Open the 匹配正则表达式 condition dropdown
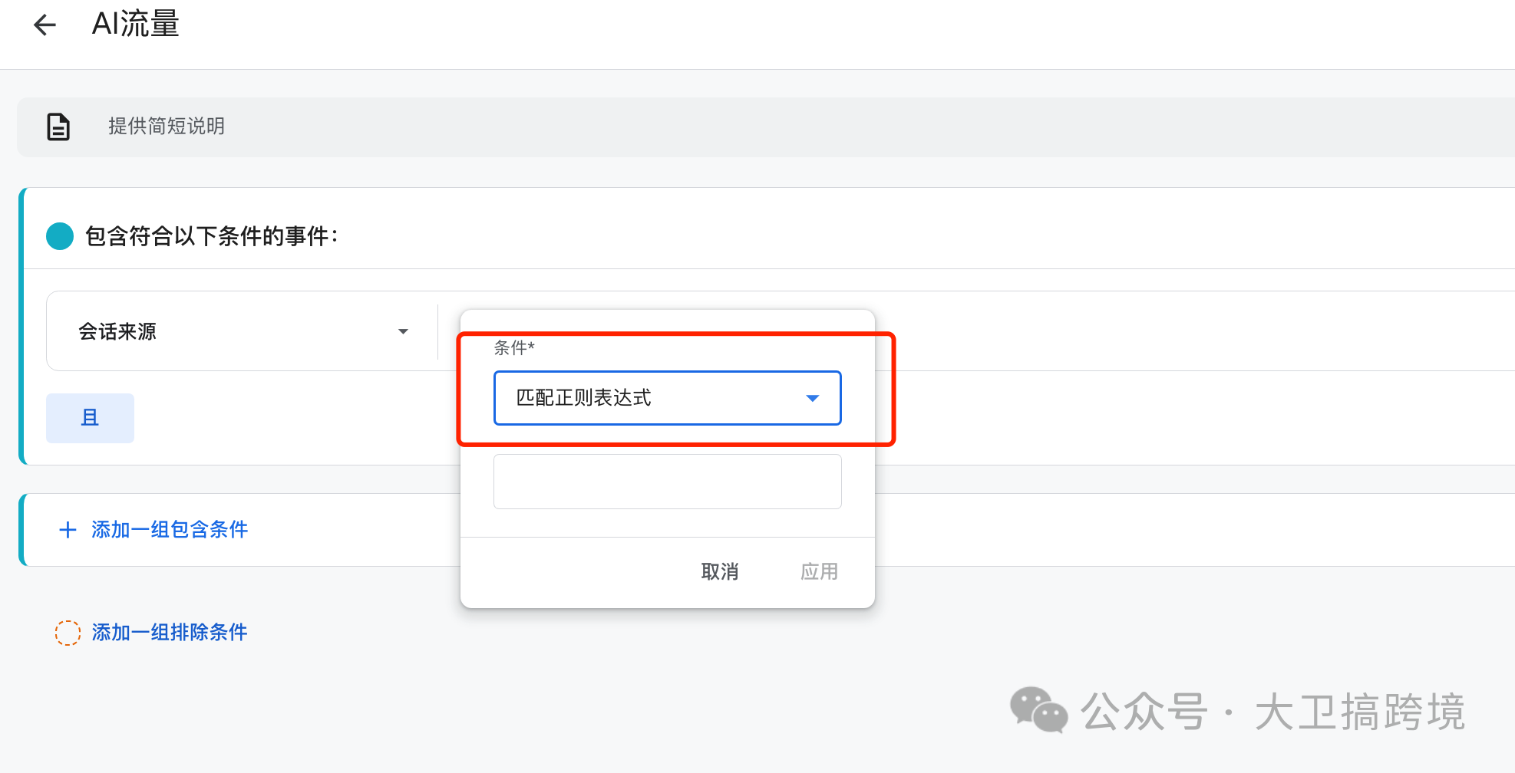 667,398
